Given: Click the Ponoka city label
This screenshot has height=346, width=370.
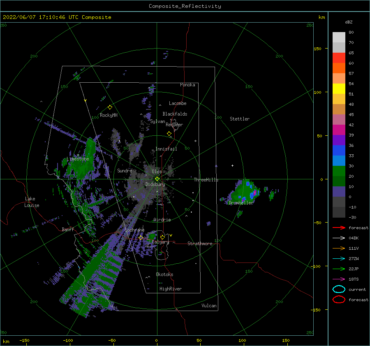Looking at the screenshot, I should click(187, 85).
